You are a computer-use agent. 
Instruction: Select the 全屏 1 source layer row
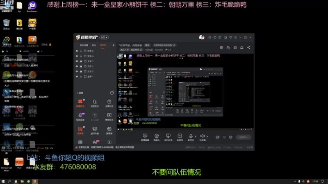95,76
